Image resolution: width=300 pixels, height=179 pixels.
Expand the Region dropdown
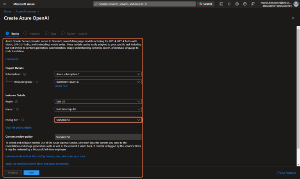(x=98, y=101)
